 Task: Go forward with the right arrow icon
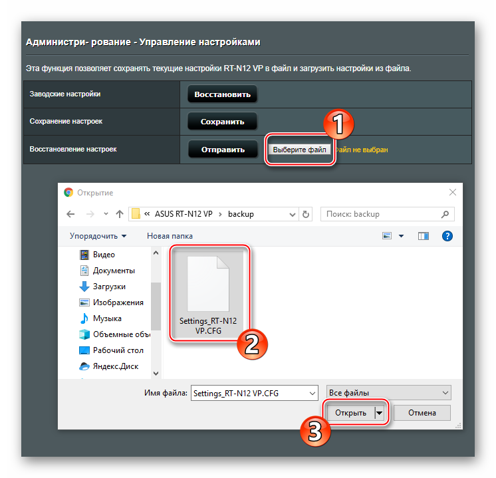click(x=90, y=214)
